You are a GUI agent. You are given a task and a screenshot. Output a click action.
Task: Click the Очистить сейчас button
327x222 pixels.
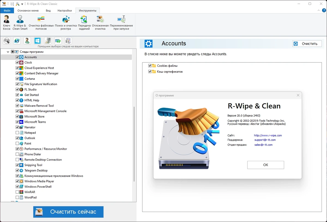click(68, 212)
